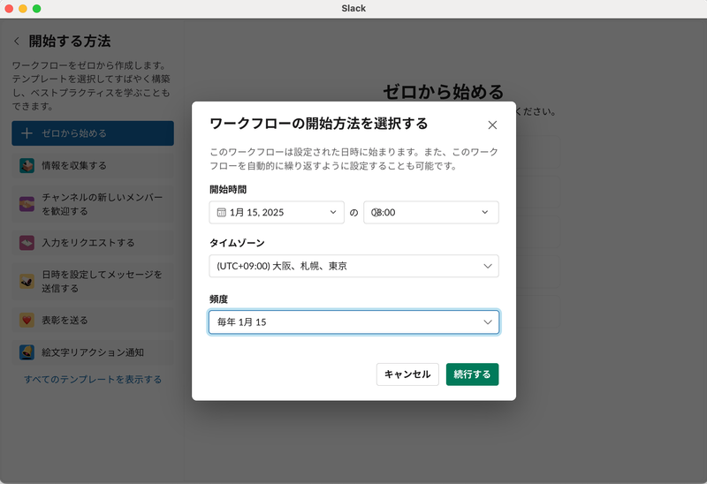Close the workflow start method dialog
Screen dimensions: 707x484
492,125
